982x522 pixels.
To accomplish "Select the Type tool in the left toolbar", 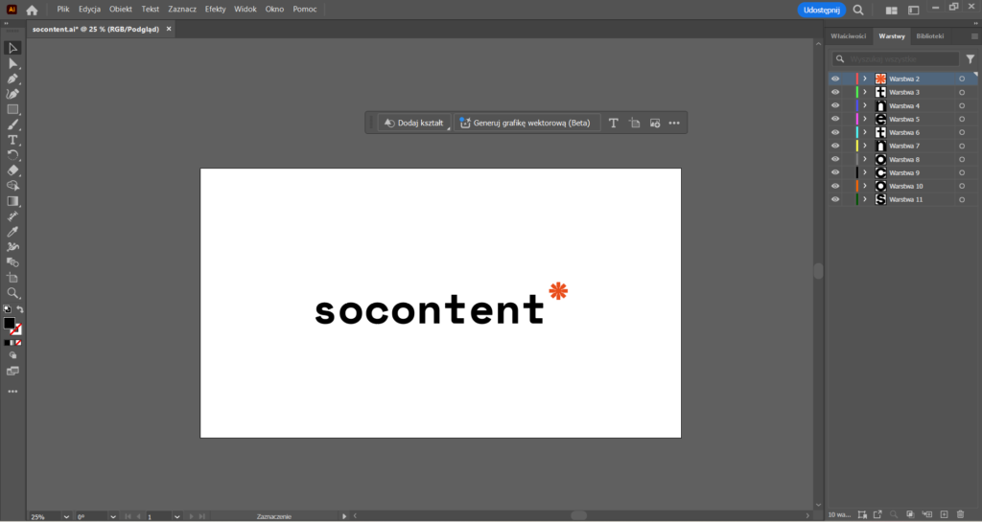I will pyautogui.click(x=12, y=140).
